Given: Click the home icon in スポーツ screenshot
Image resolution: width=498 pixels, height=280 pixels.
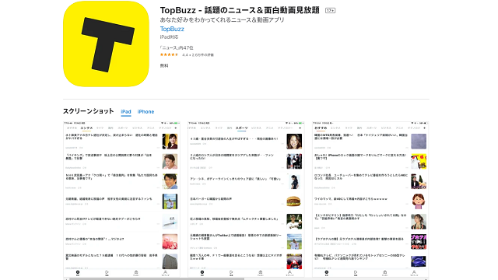Looking at the screenshot, I should click(202, 273).
